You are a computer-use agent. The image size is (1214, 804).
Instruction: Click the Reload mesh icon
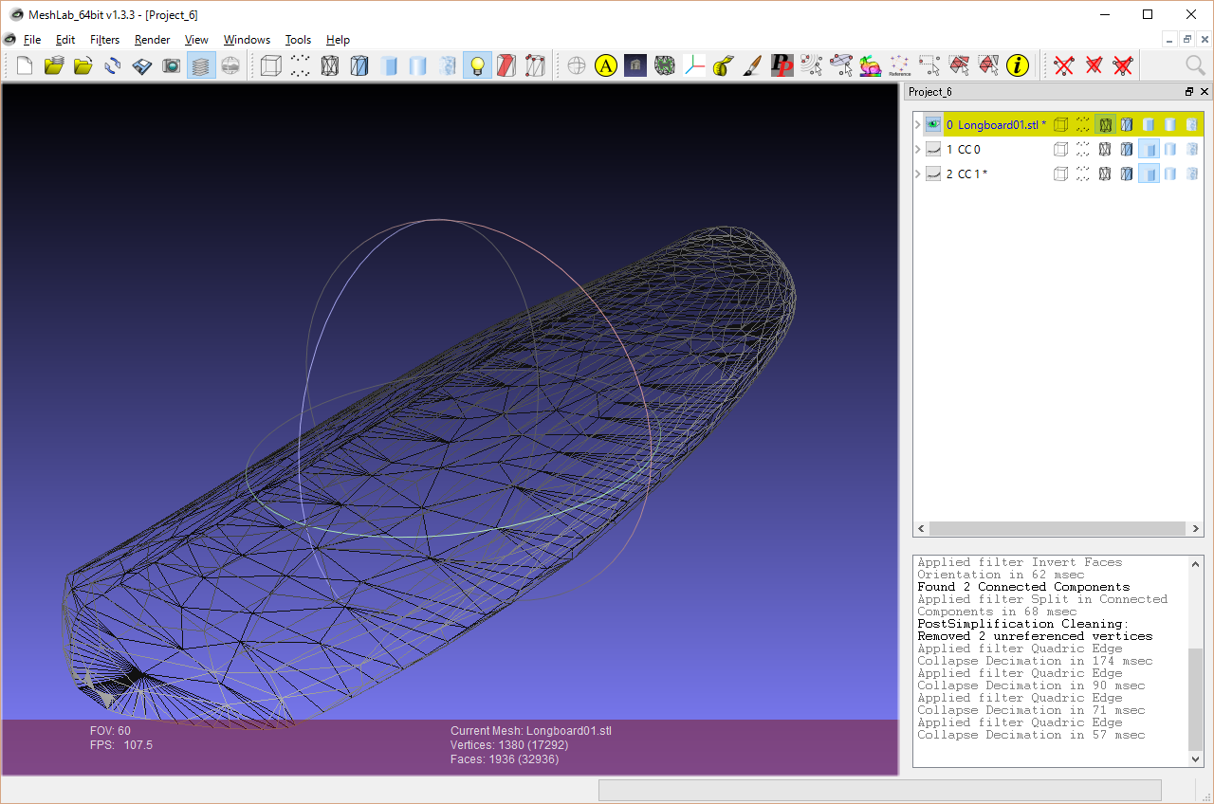coord(112,65)
